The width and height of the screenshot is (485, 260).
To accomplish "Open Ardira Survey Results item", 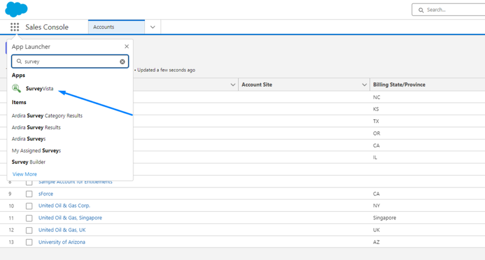I will [36, 128].
